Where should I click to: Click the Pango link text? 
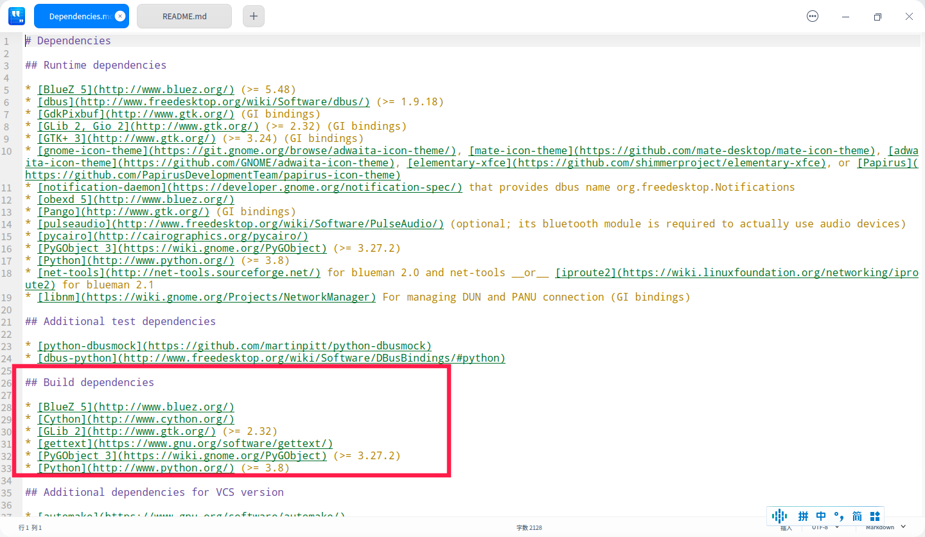pyautogui.click(x=123, y=211)
